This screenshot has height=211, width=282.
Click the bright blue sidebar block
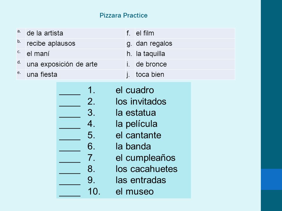tap(271, 179)
